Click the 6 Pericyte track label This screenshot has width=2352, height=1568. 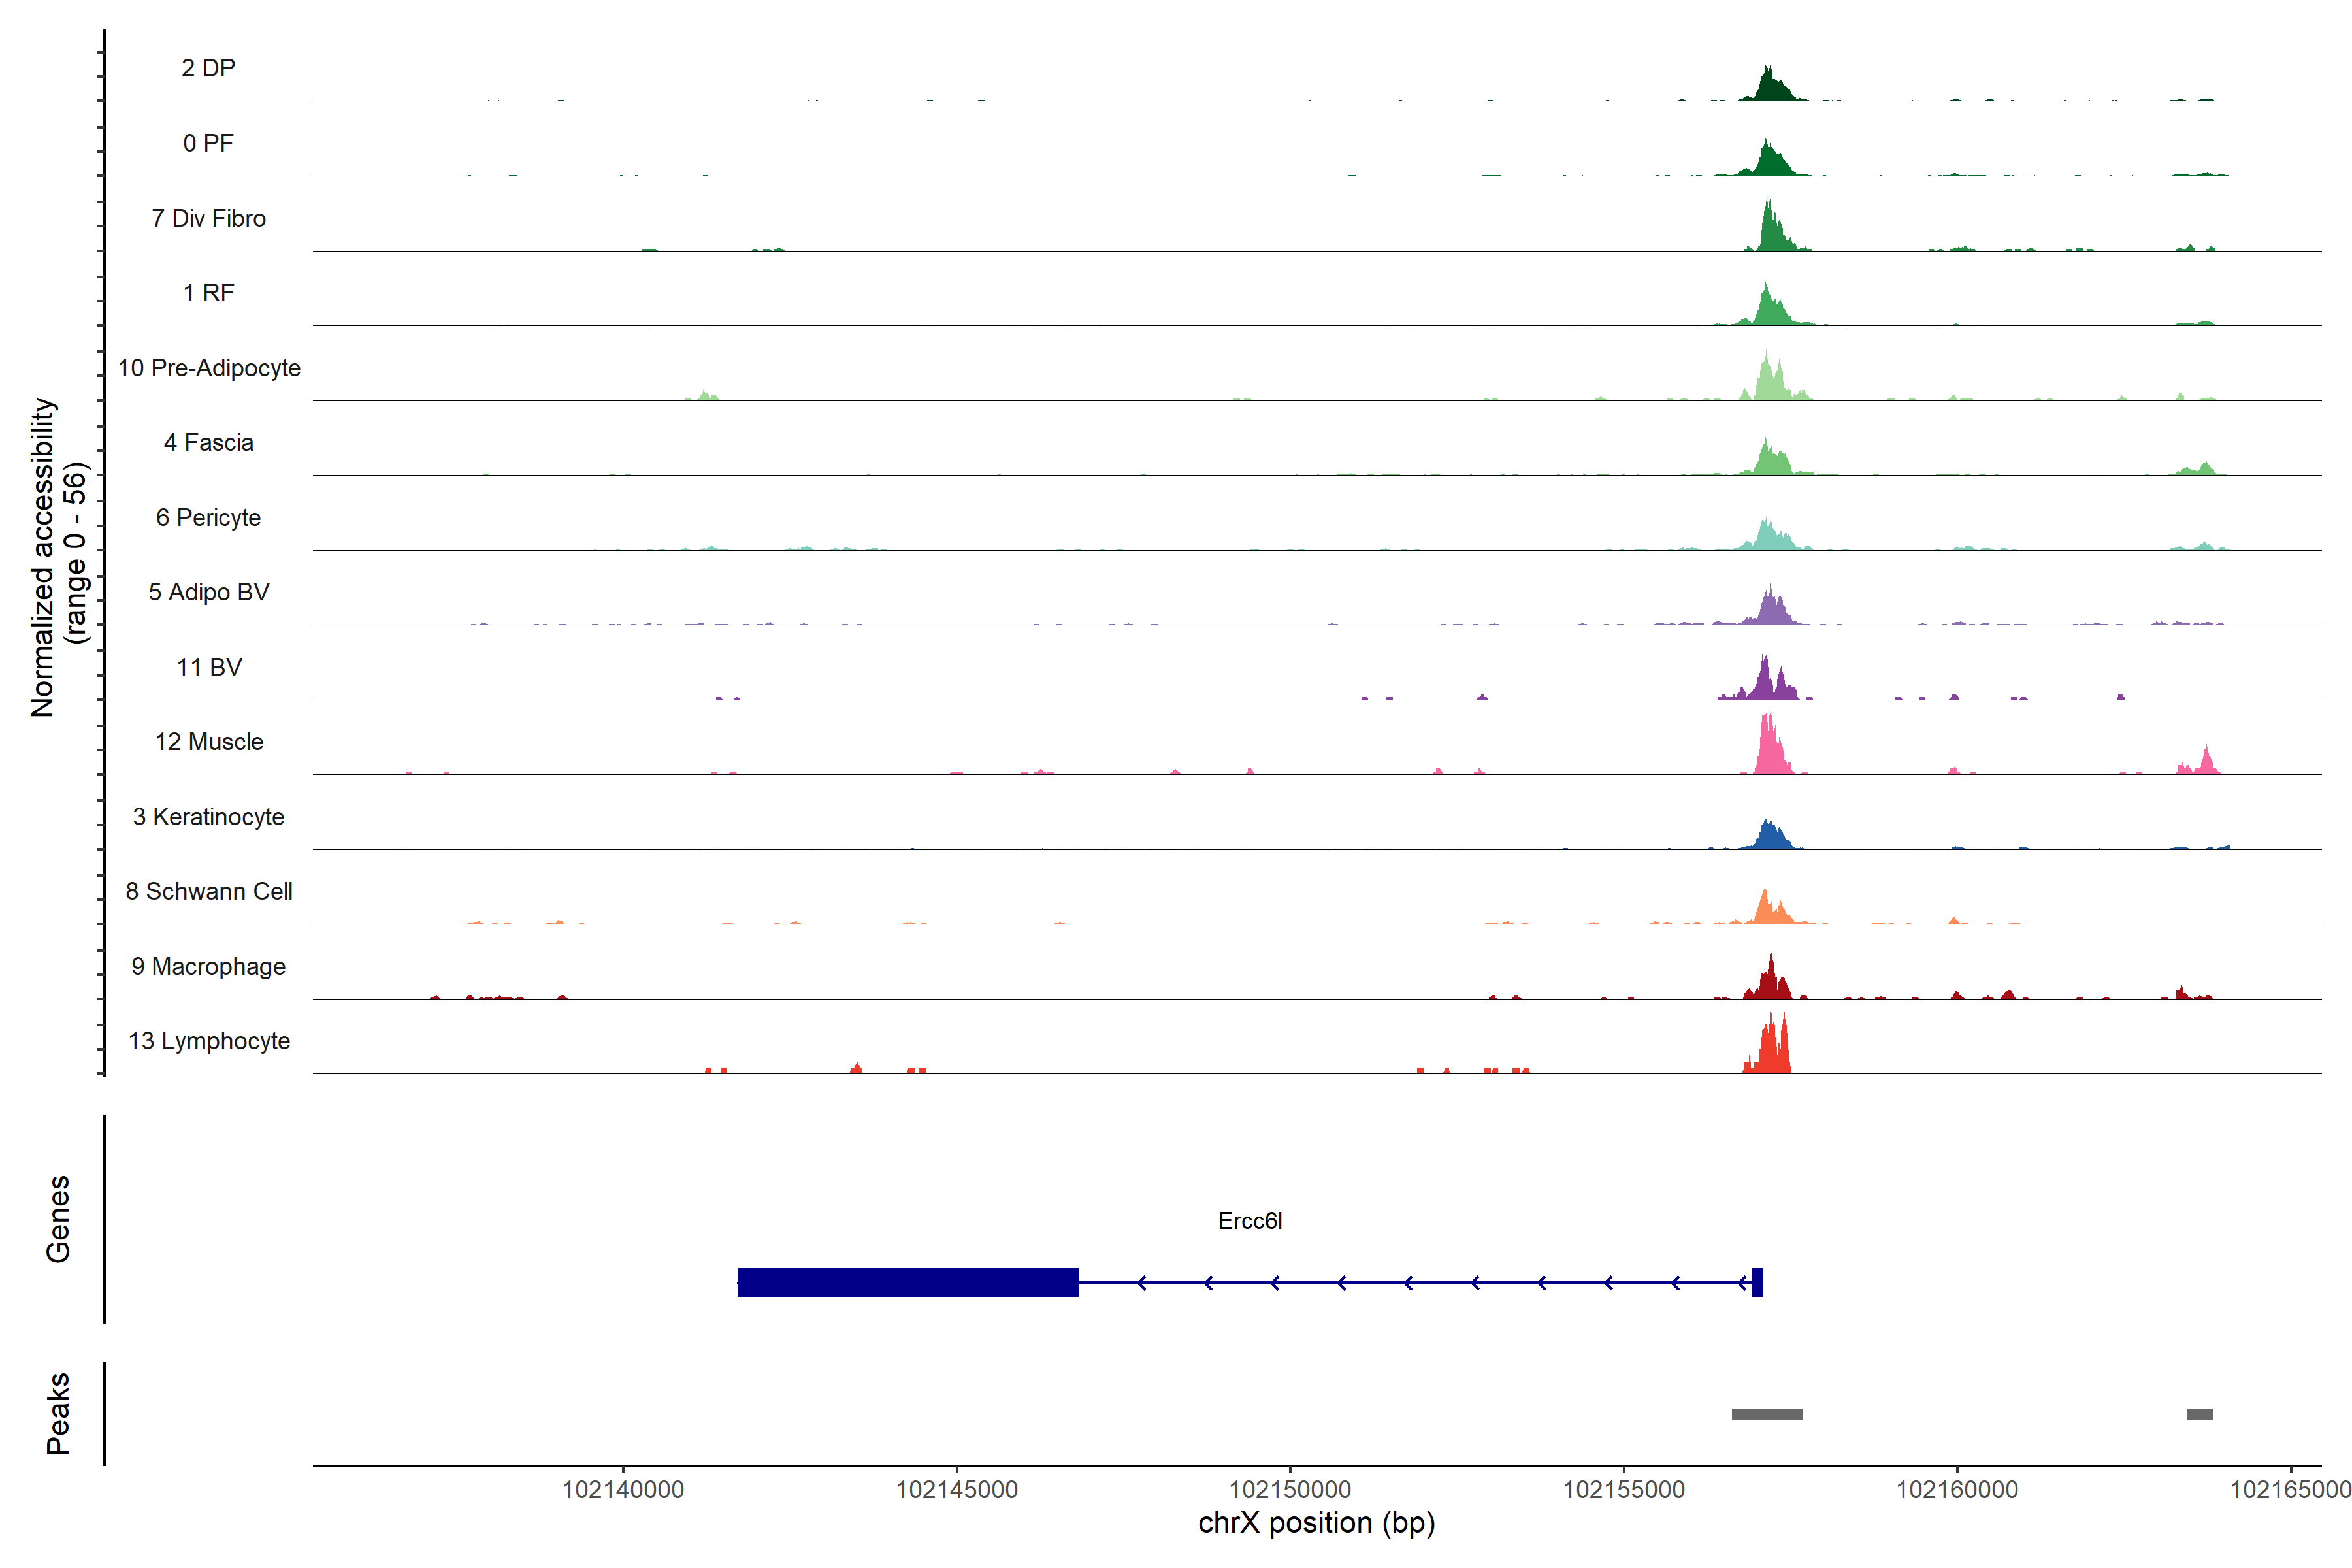208,517
